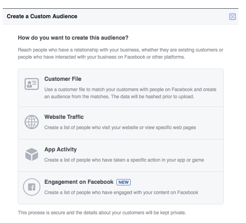246x223 pixels.
Task: Select the Customer File title
Action: click(63, 79)
